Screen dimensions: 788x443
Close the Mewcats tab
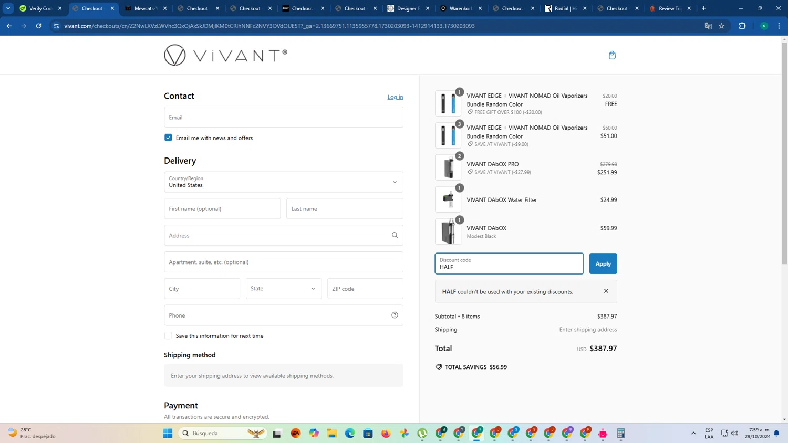[x=165, y=8]
